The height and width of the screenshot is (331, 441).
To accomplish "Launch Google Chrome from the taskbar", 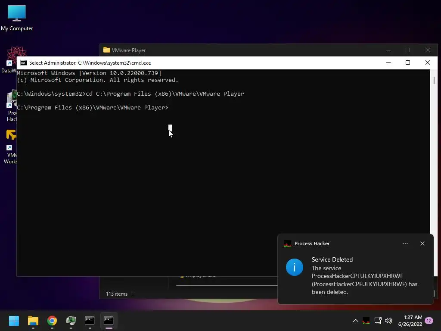I will click(52, 320).
